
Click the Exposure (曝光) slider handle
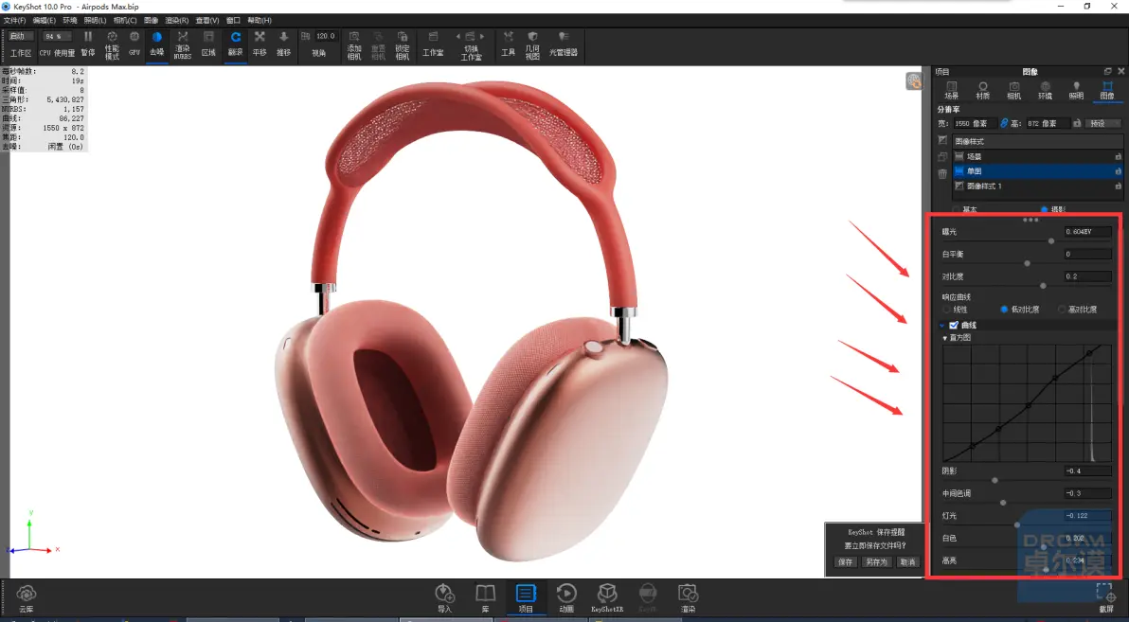point(1050,241)
